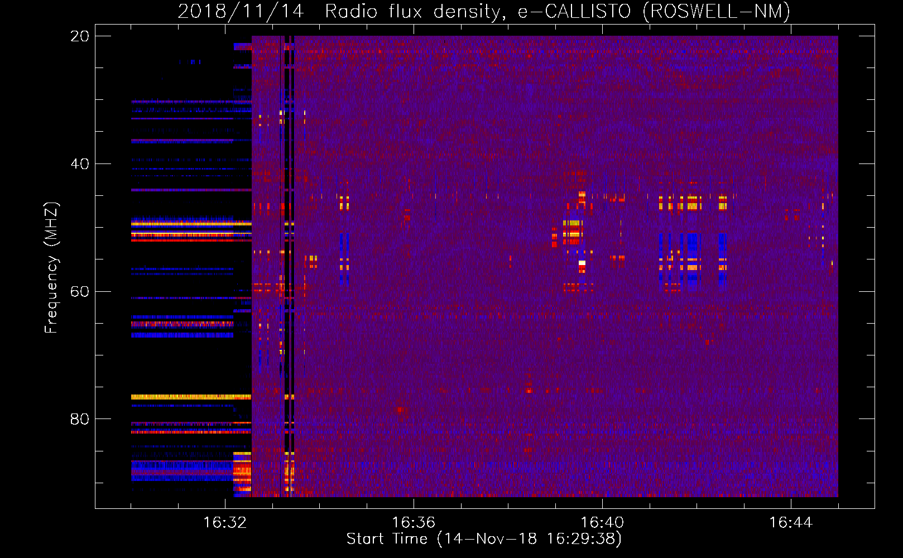Click the 16:44 time tick label

791,523
